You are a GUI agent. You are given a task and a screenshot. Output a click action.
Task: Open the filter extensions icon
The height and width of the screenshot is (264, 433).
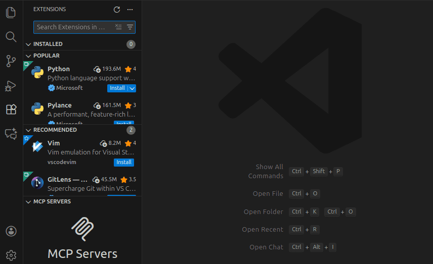[x=130, y=27]
